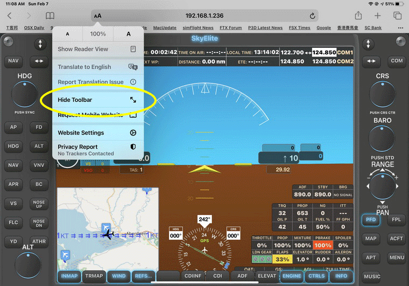Screen dimensions: 409x286
Task: Toggle the AP autopilot button
Action: pos(13,128)
